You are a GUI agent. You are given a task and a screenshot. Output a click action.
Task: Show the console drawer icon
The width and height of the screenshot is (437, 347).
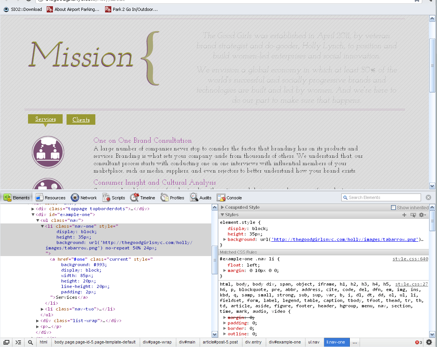18,342
